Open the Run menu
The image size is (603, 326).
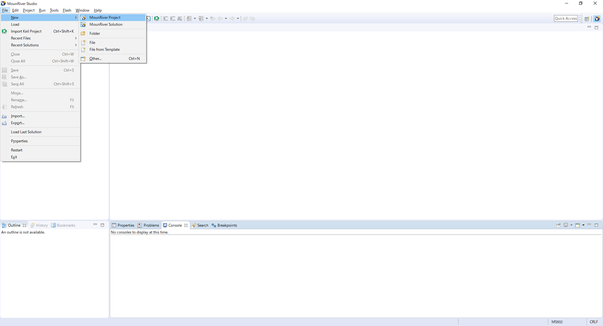pyautogui.click(x=42, y=10)
